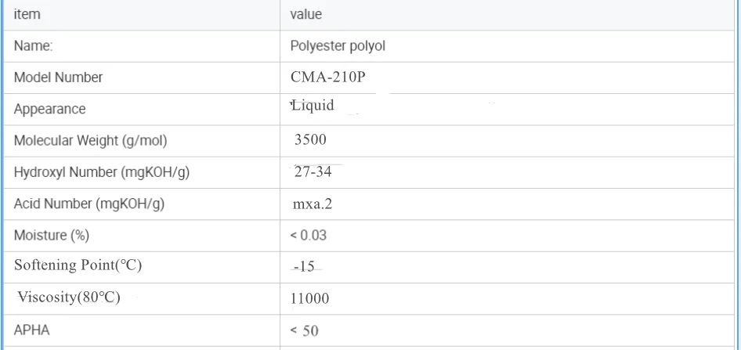
Task: Click the 'CMA-210P' model value
Action: pyautogui.click(x=327, y=78)
